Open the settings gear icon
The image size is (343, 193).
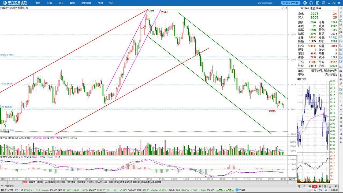324,3
